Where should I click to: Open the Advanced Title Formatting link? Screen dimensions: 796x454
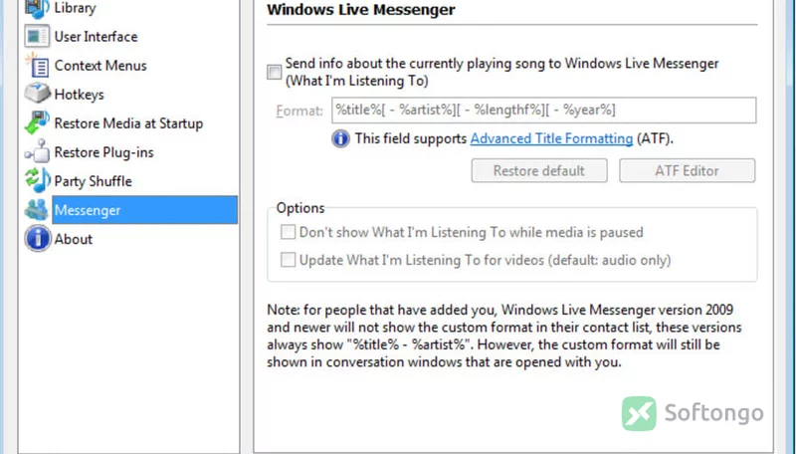551,138
